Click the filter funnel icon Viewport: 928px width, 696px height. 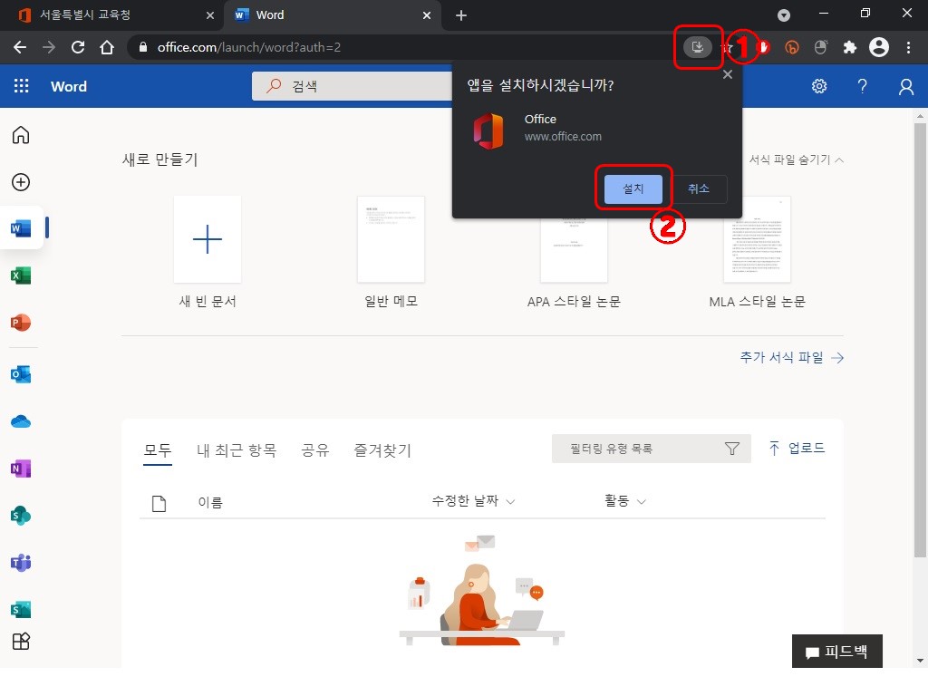(732, 449)
